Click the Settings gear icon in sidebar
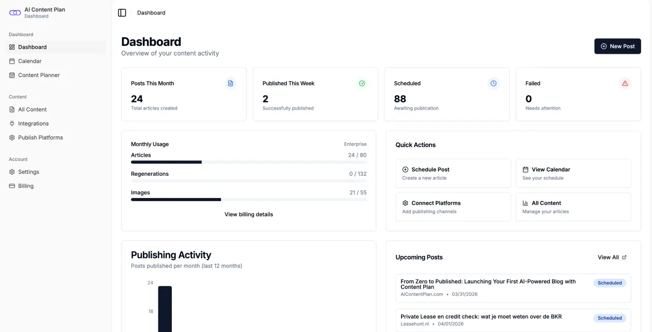 [x=12, y=172]
